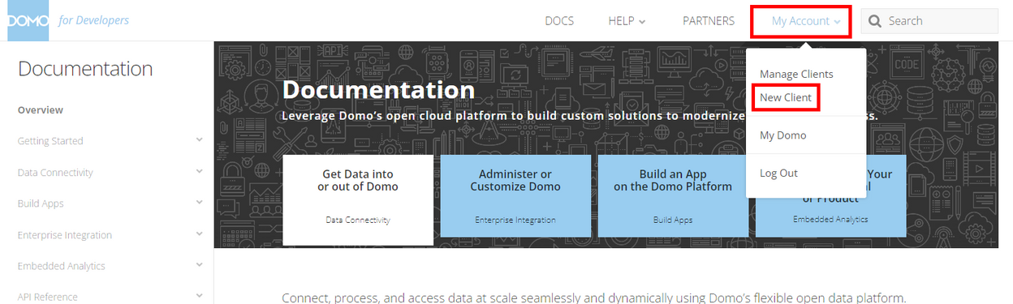Click into the Search field
This screenshot has height=304, width=1013.
click(929, 21)
